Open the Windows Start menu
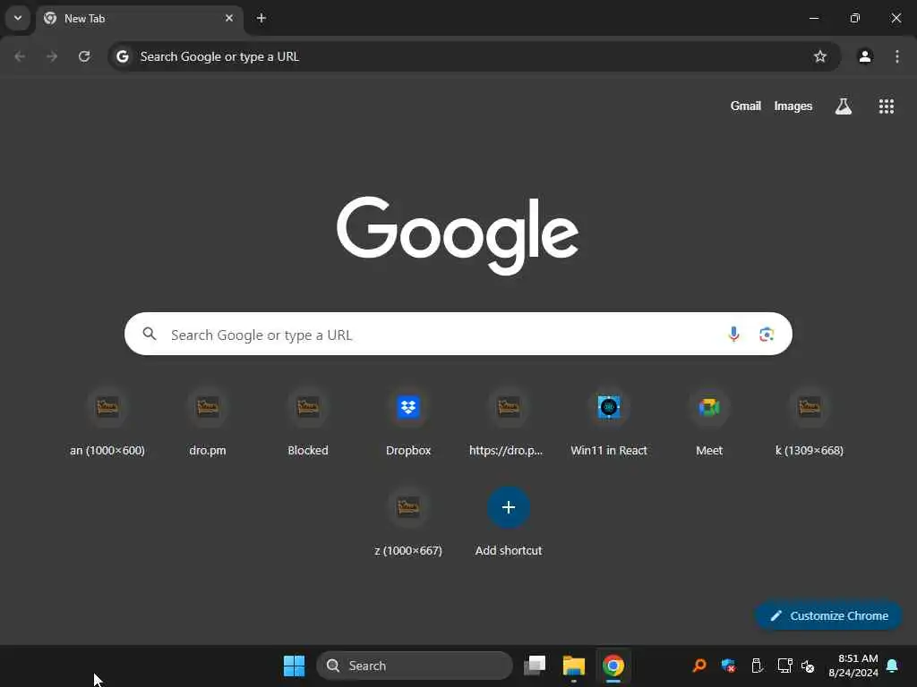Screen dimensions: 917x687 coord(294,666)
